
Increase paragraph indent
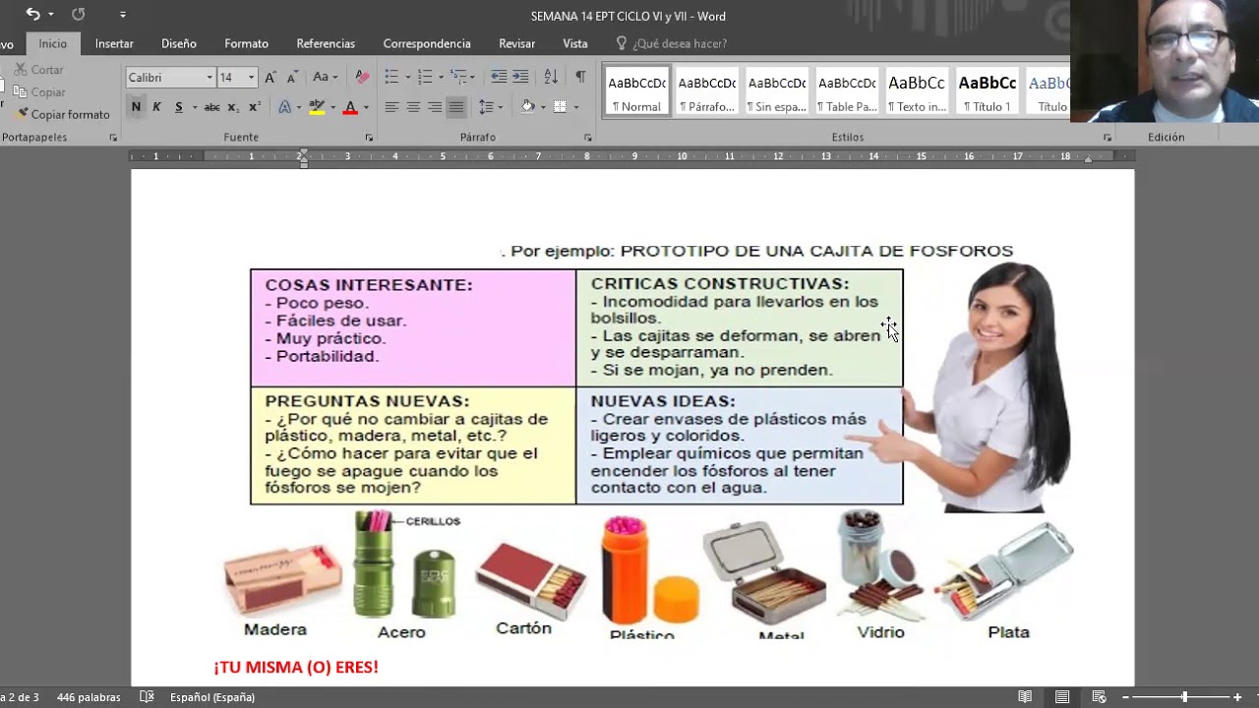pyautogui.click(x=520, y=77)
